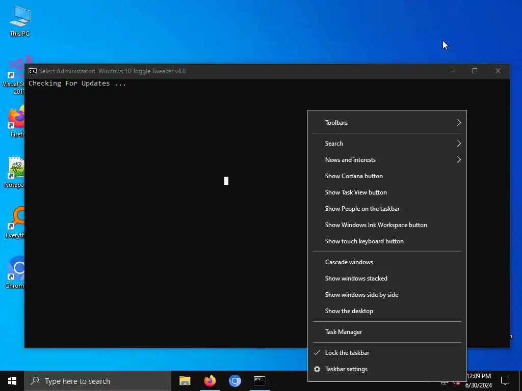The height and width of the screenshot is (391, 522).
Task: Close the Toggle Tweaker console window
Action: [498, 71]
